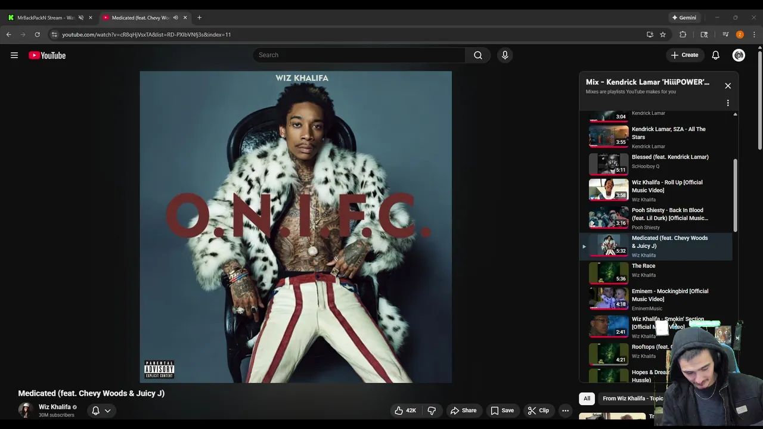Go to YouTube home via logo

point(47,55)
